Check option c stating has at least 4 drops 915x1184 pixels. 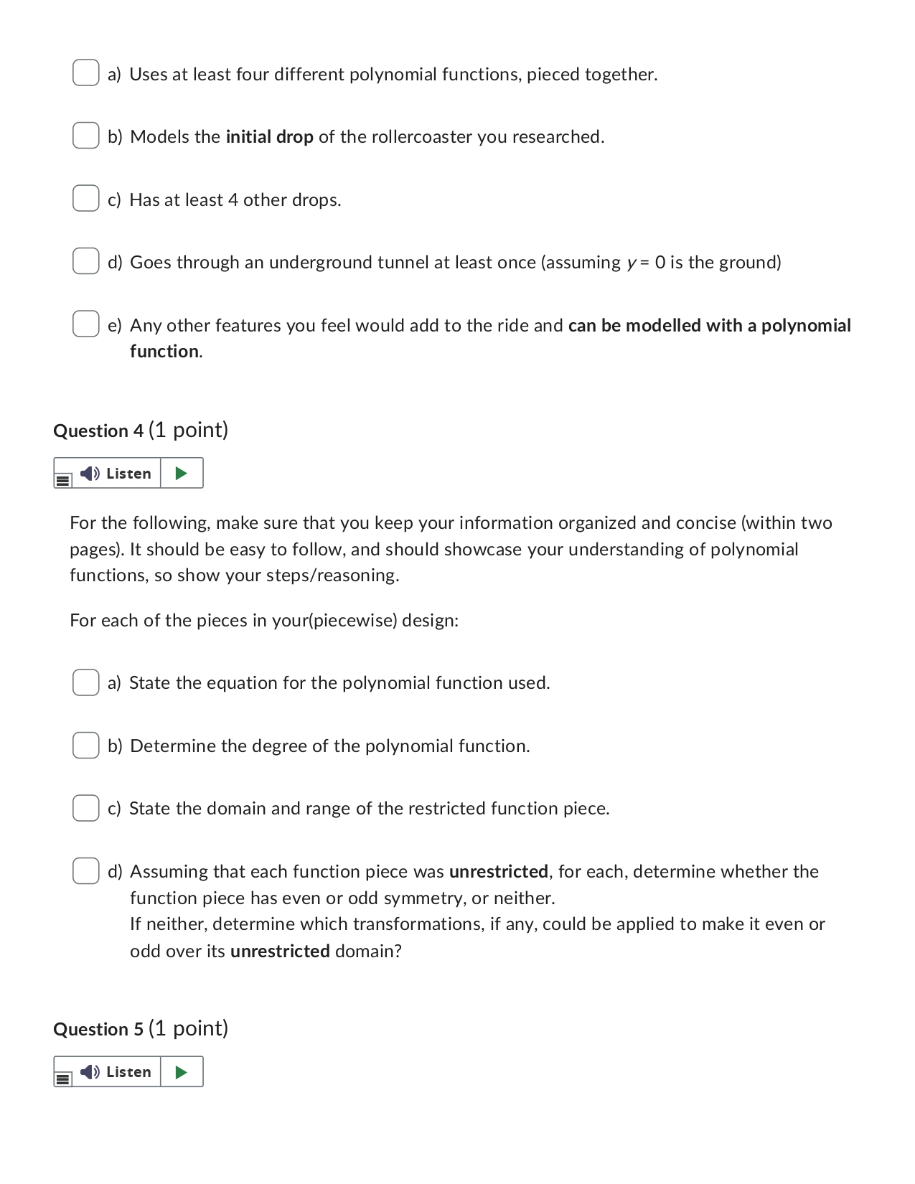point(85,198)
